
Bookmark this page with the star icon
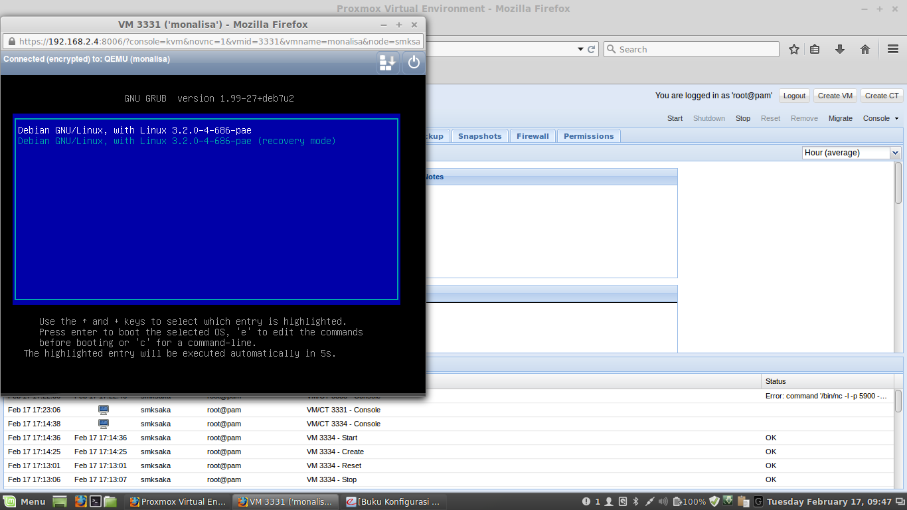(793, 49)
